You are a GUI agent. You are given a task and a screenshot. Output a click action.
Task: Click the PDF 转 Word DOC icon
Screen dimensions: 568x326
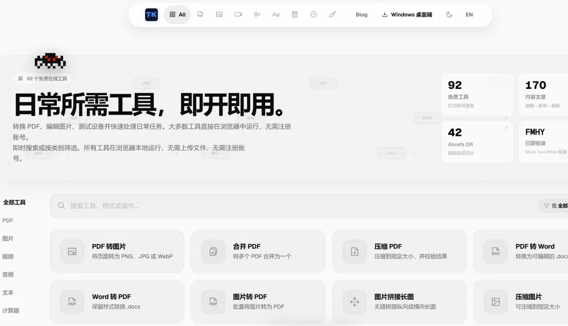[x=496, y=251]
